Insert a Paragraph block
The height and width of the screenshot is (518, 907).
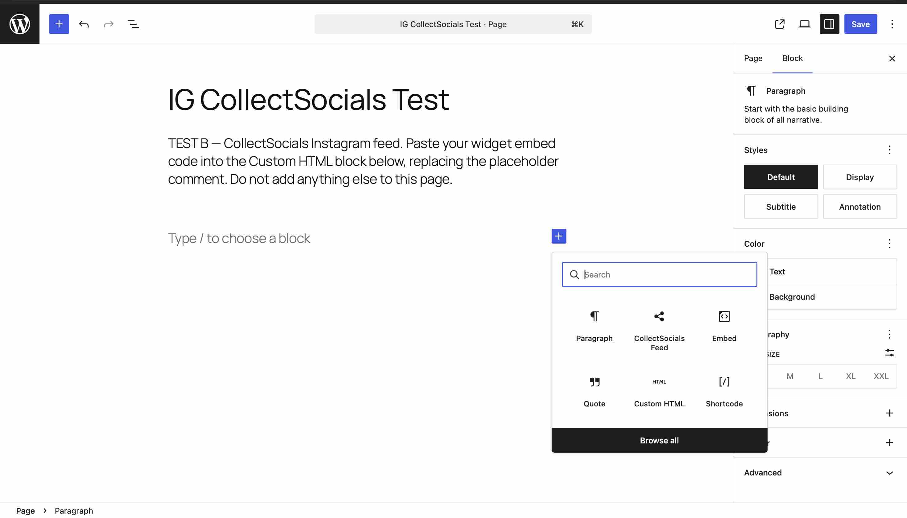(x=594, y=326)
